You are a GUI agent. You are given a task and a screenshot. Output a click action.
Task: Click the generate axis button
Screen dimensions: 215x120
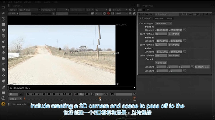(x=202, y=67)
